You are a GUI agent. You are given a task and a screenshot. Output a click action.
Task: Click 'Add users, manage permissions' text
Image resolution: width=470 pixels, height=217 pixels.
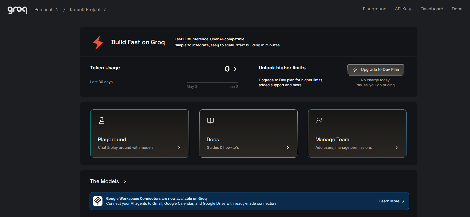point(343,147)
